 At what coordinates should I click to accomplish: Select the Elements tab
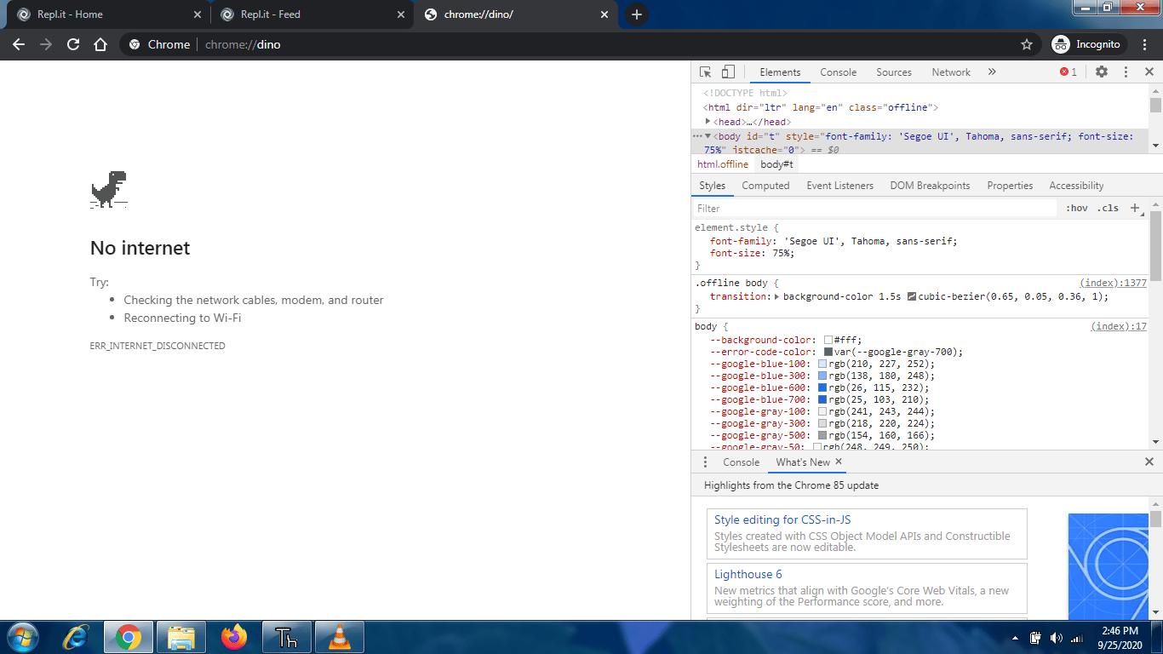[x=780, y=72]
